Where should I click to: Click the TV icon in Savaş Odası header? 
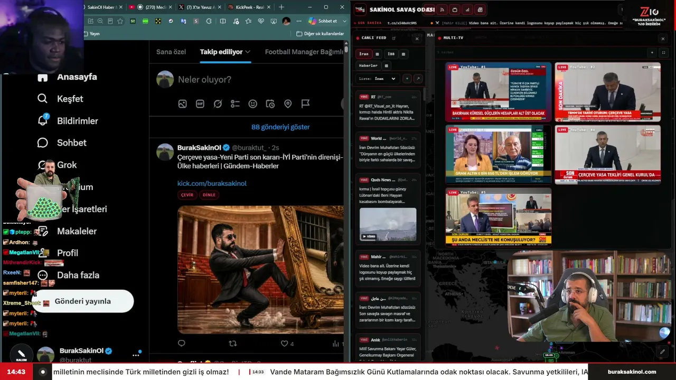(455, 9)
